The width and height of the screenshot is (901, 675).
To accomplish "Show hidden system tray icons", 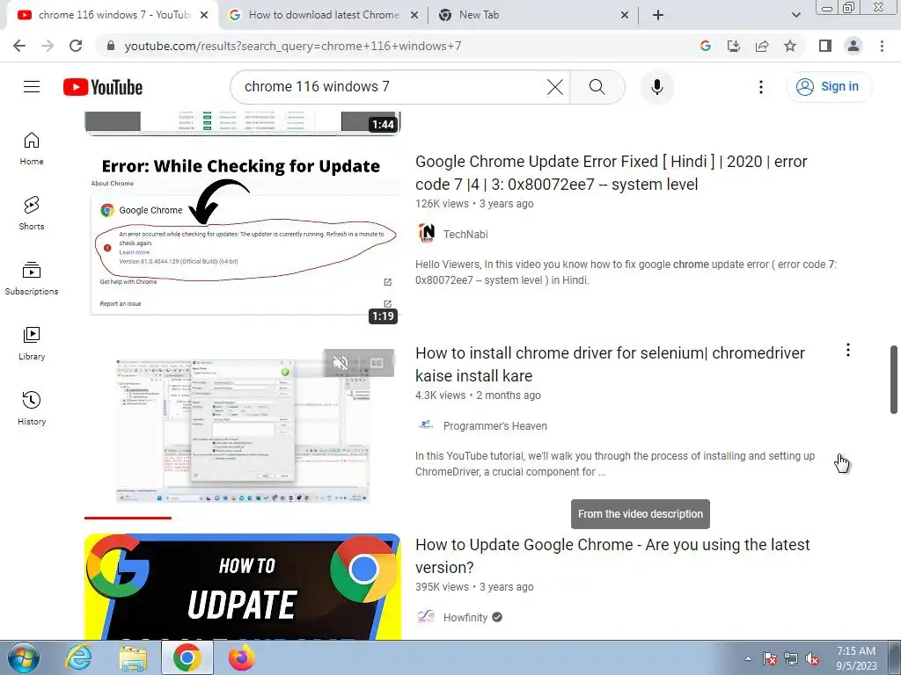I will (x=748, y=658).
